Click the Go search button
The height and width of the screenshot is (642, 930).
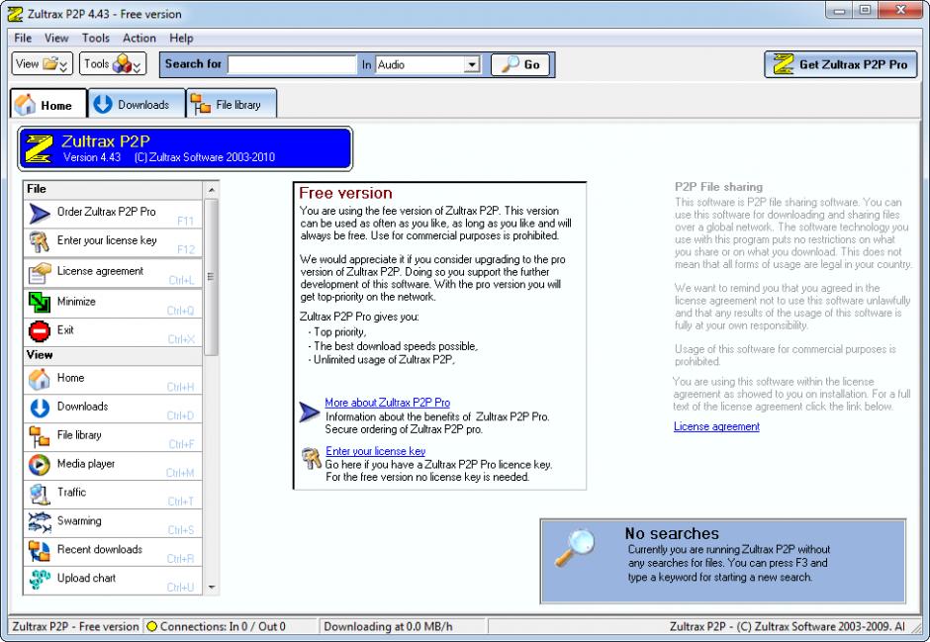(x=520, y=64)
